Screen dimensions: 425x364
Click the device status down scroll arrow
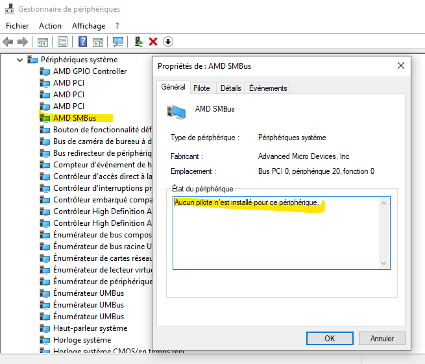[x=383, y=263]
